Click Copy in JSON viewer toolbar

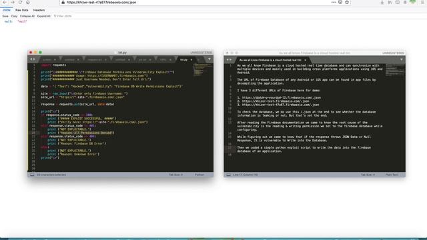14,16
